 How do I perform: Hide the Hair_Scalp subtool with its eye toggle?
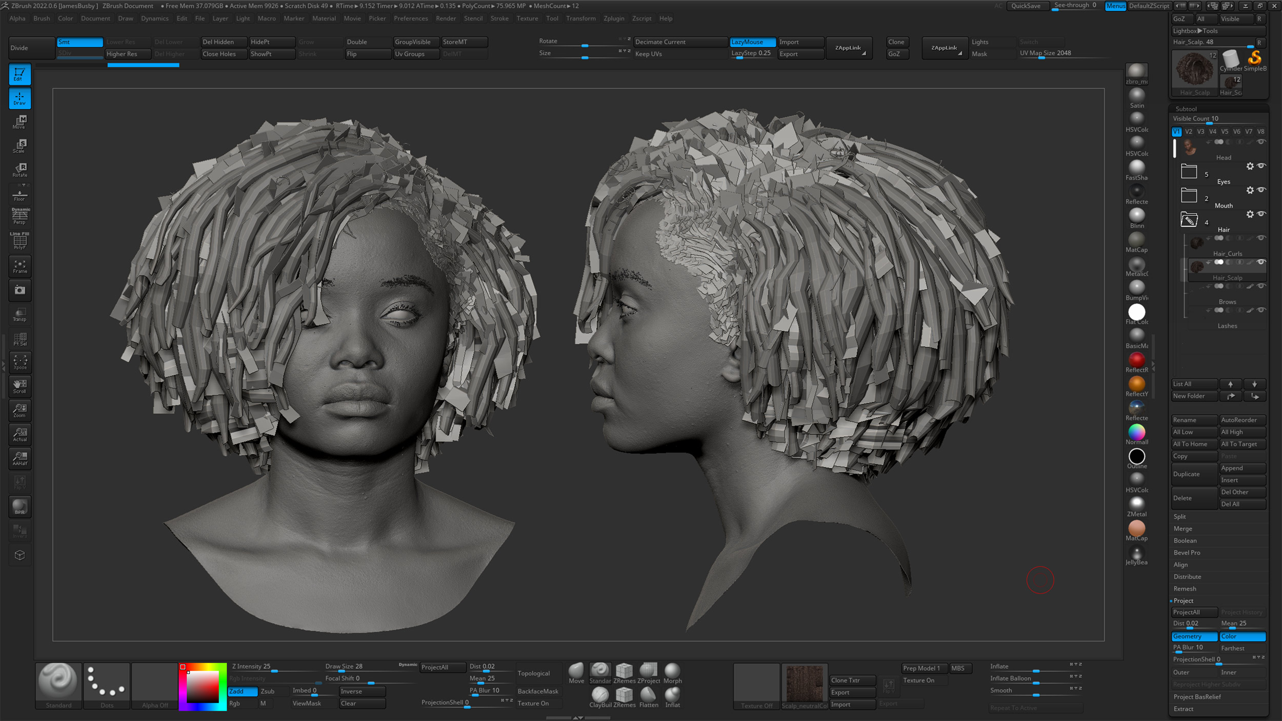pos(1261,262)
